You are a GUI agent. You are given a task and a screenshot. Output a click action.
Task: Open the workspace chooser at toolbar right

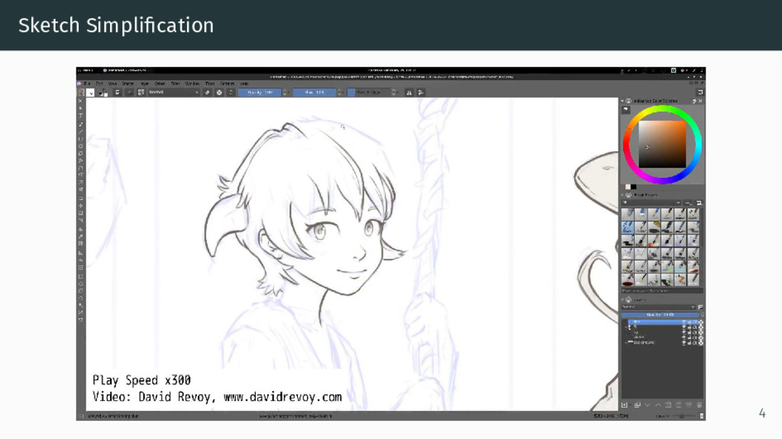click(x=700, y=92)
